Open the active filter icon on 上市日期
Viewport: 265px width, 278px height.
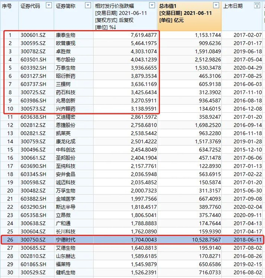pyautogui.click(x=257, y=6)
